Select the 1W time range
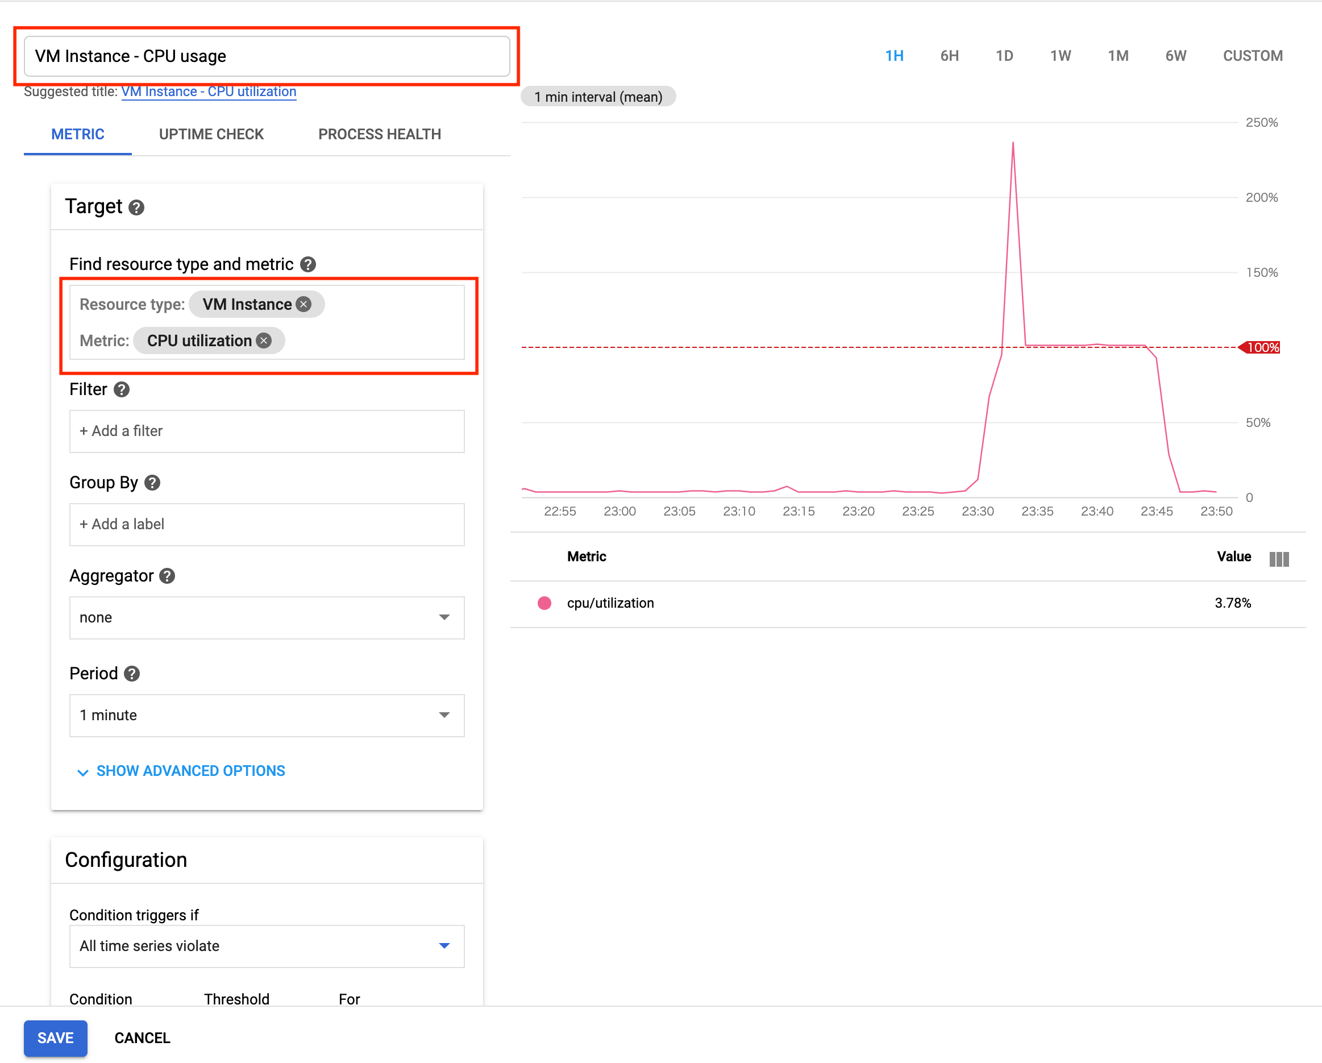The height and width of the screenshot is (1063, 1322). point(1060,56)
